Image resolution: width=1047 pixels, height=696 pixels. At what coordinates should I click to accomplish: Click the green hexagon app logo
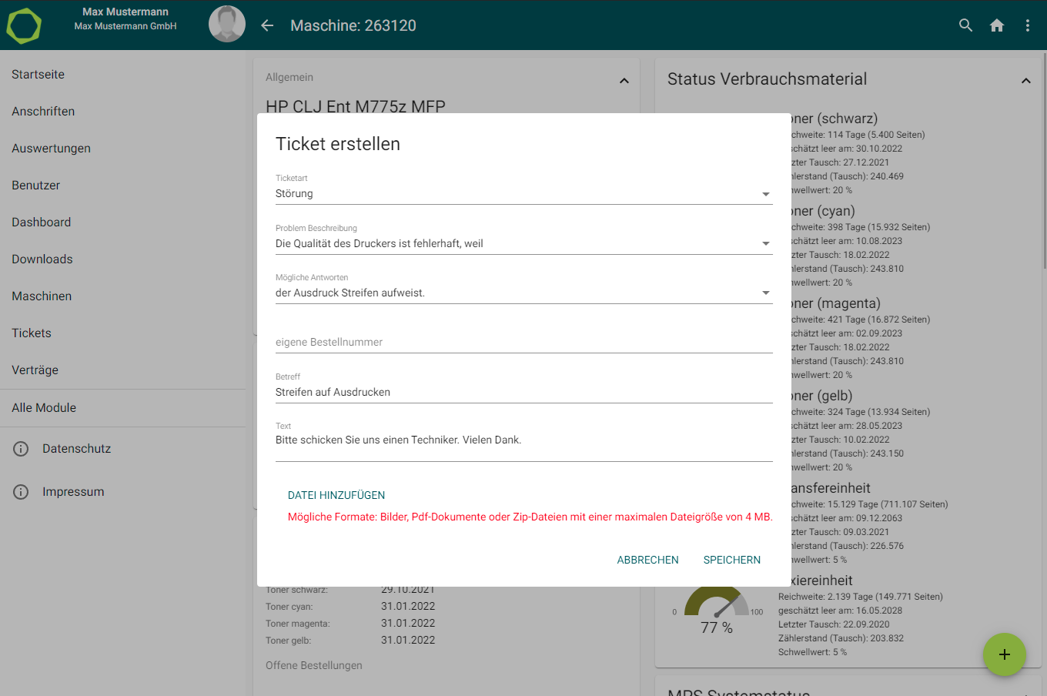(24, 25)
